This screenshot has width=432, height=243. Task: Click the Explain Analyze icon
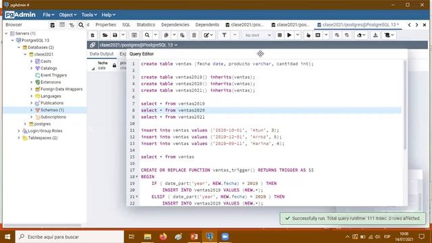[318, 35]
